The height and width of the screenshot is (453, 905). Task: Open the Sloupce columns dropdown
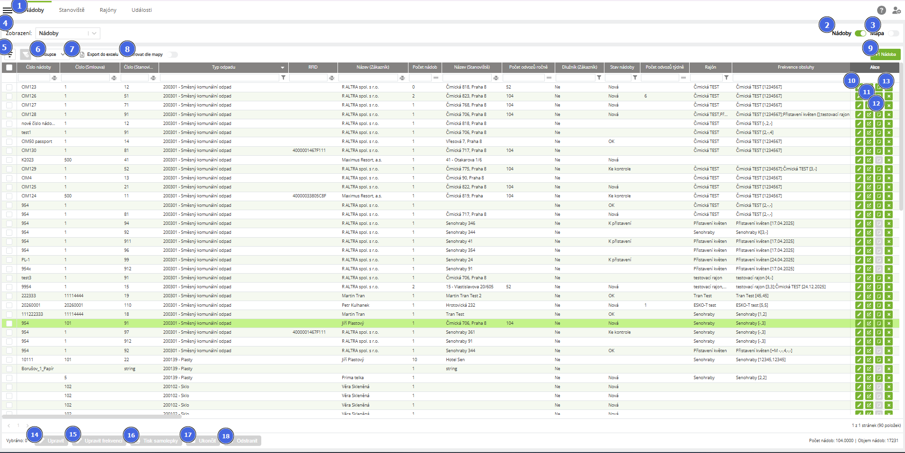coord(51,54)
